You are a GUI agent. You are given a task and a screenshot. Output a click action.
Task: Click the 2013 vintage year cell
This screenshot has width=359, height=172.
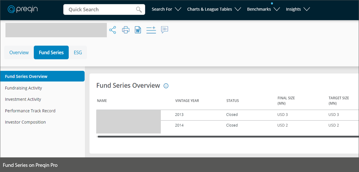[179, 115]
